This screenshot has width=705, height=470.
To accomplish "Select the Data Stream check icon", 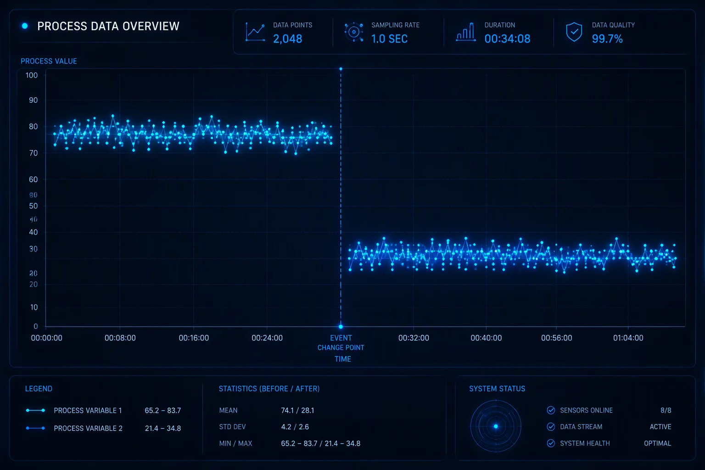I will (551, 427).
